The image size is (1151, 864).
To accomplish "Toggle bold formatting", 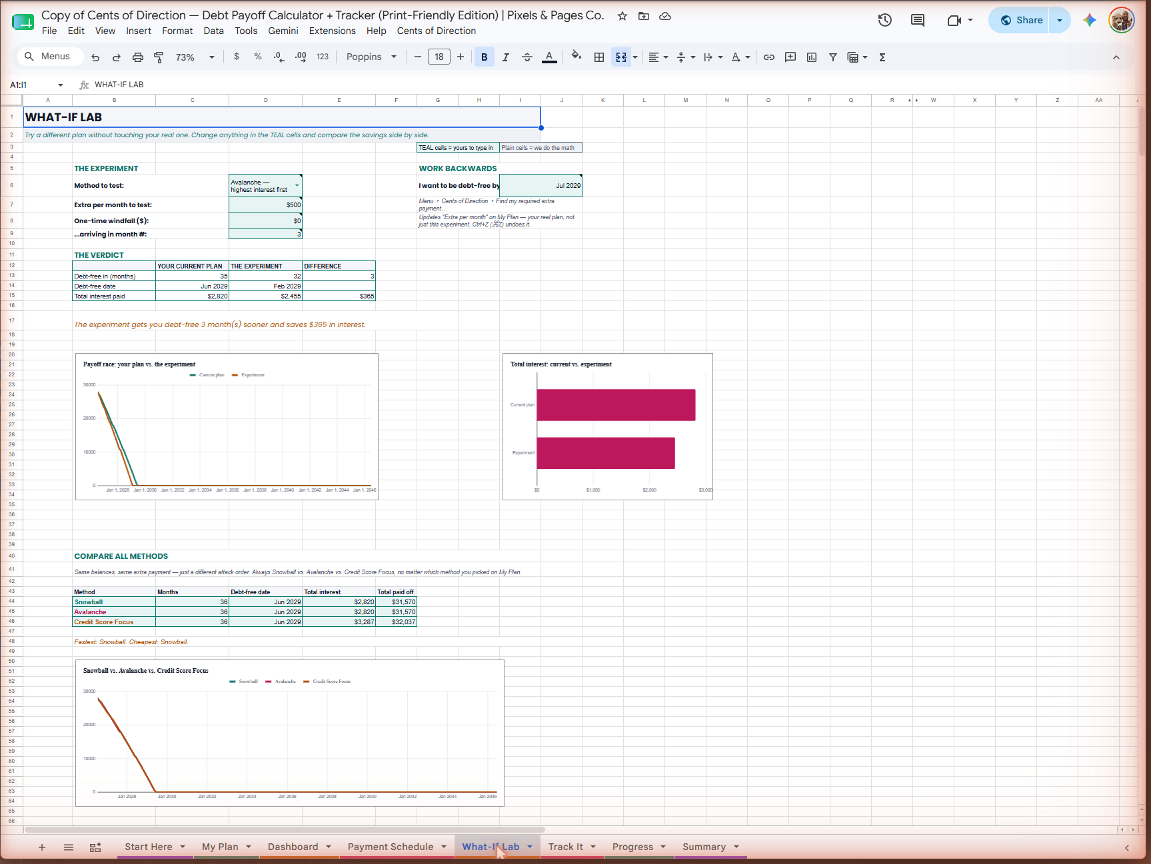I will tap(485, 57).
